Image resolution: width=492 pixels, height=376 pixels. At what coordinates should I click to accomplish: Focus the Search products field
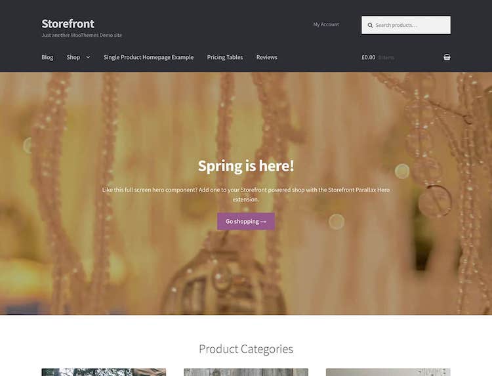point(405,25)
